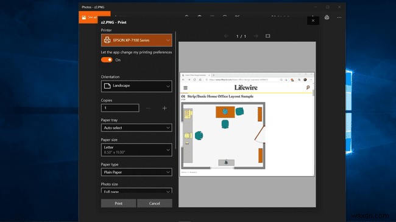The height and width of the screenshot is (222, 396).
Task: Minimize the Photos window
Action: coord(316,7)
